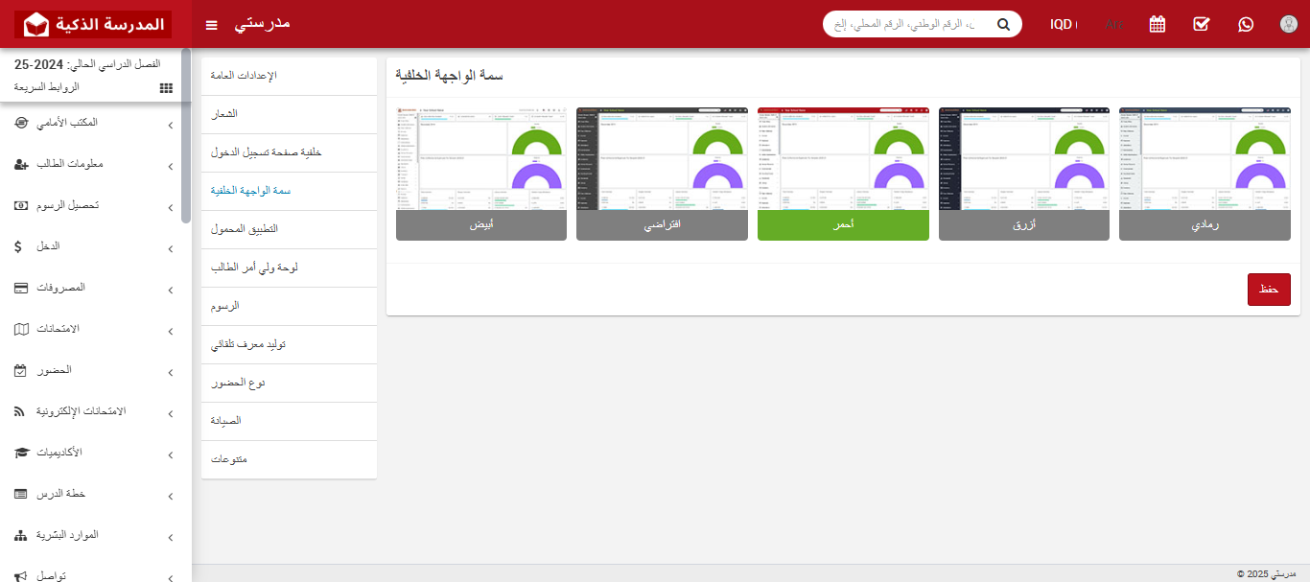Open quick links grid icon

[x=166, y=87]
